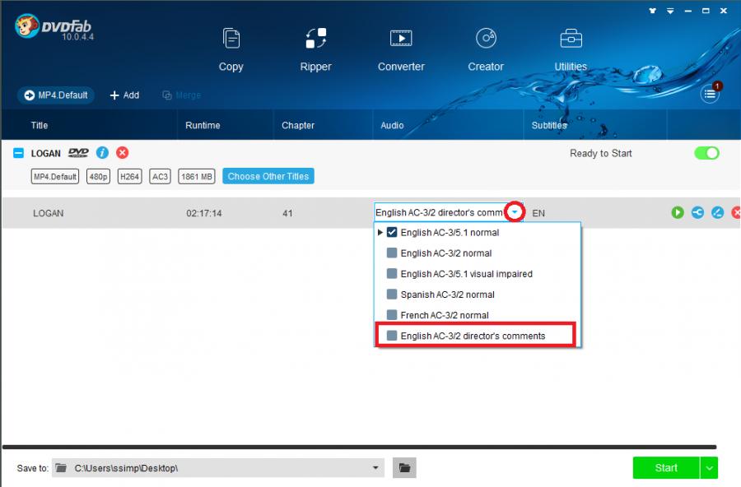Open the Save to path dropdown arrow

tap(375, 467)
